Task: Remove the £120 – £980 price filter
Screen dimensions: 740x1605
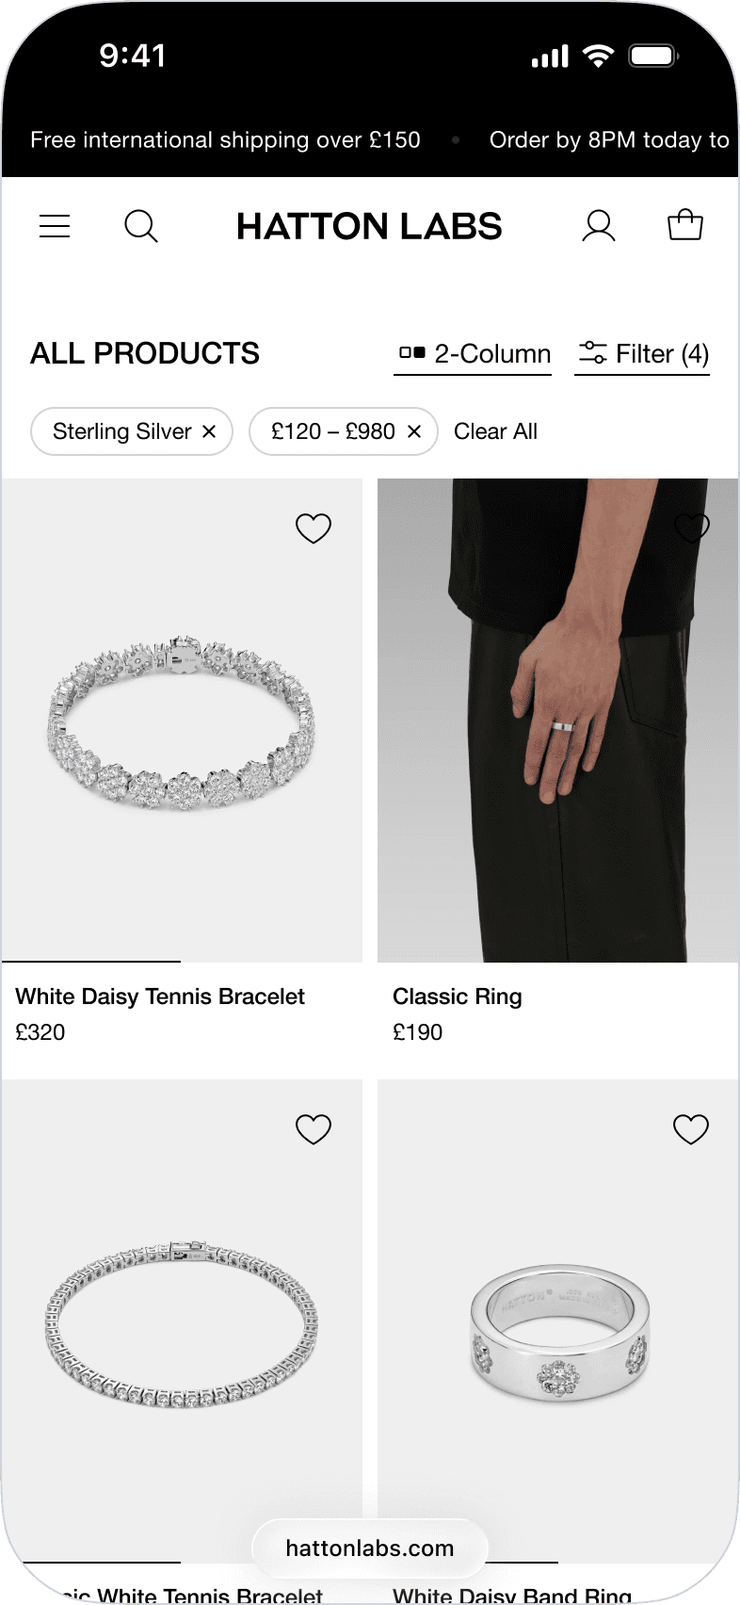Action: click(x=414, y=431)
